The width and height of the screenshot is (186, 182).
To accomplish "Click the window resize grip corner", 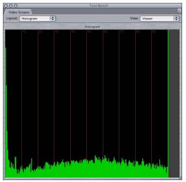I will [180, 178].
